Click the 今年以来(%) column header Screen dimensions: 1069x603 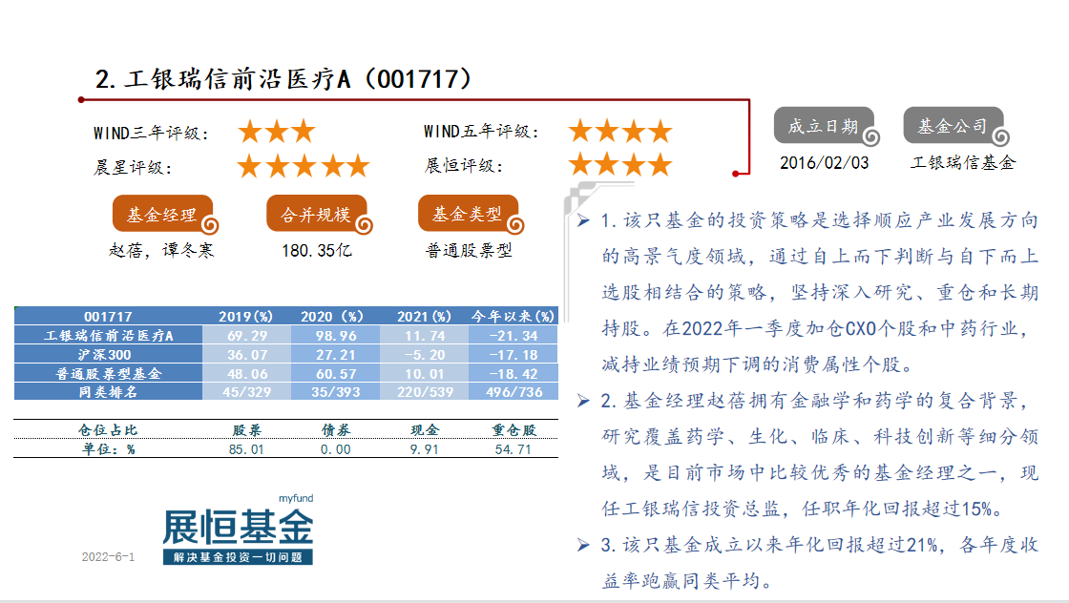[x=514, y=316]
